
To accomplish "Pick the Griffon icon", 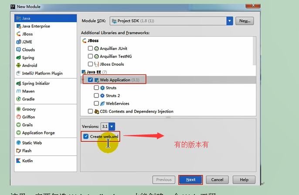I will [18, 117].
